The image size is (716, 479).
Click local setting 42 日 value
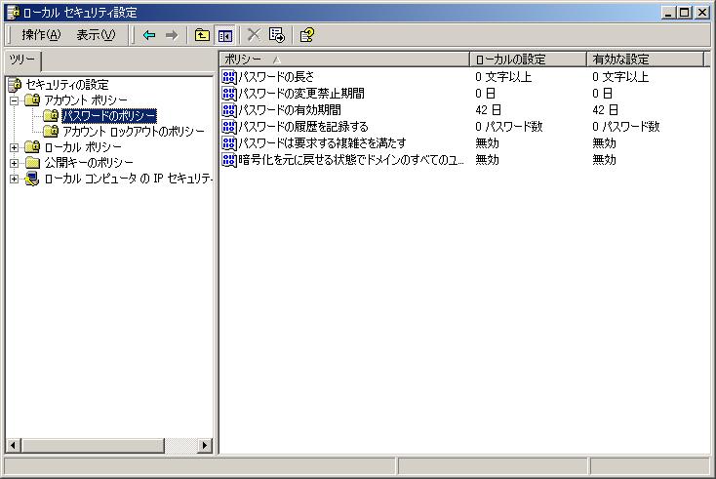(488, 110)
